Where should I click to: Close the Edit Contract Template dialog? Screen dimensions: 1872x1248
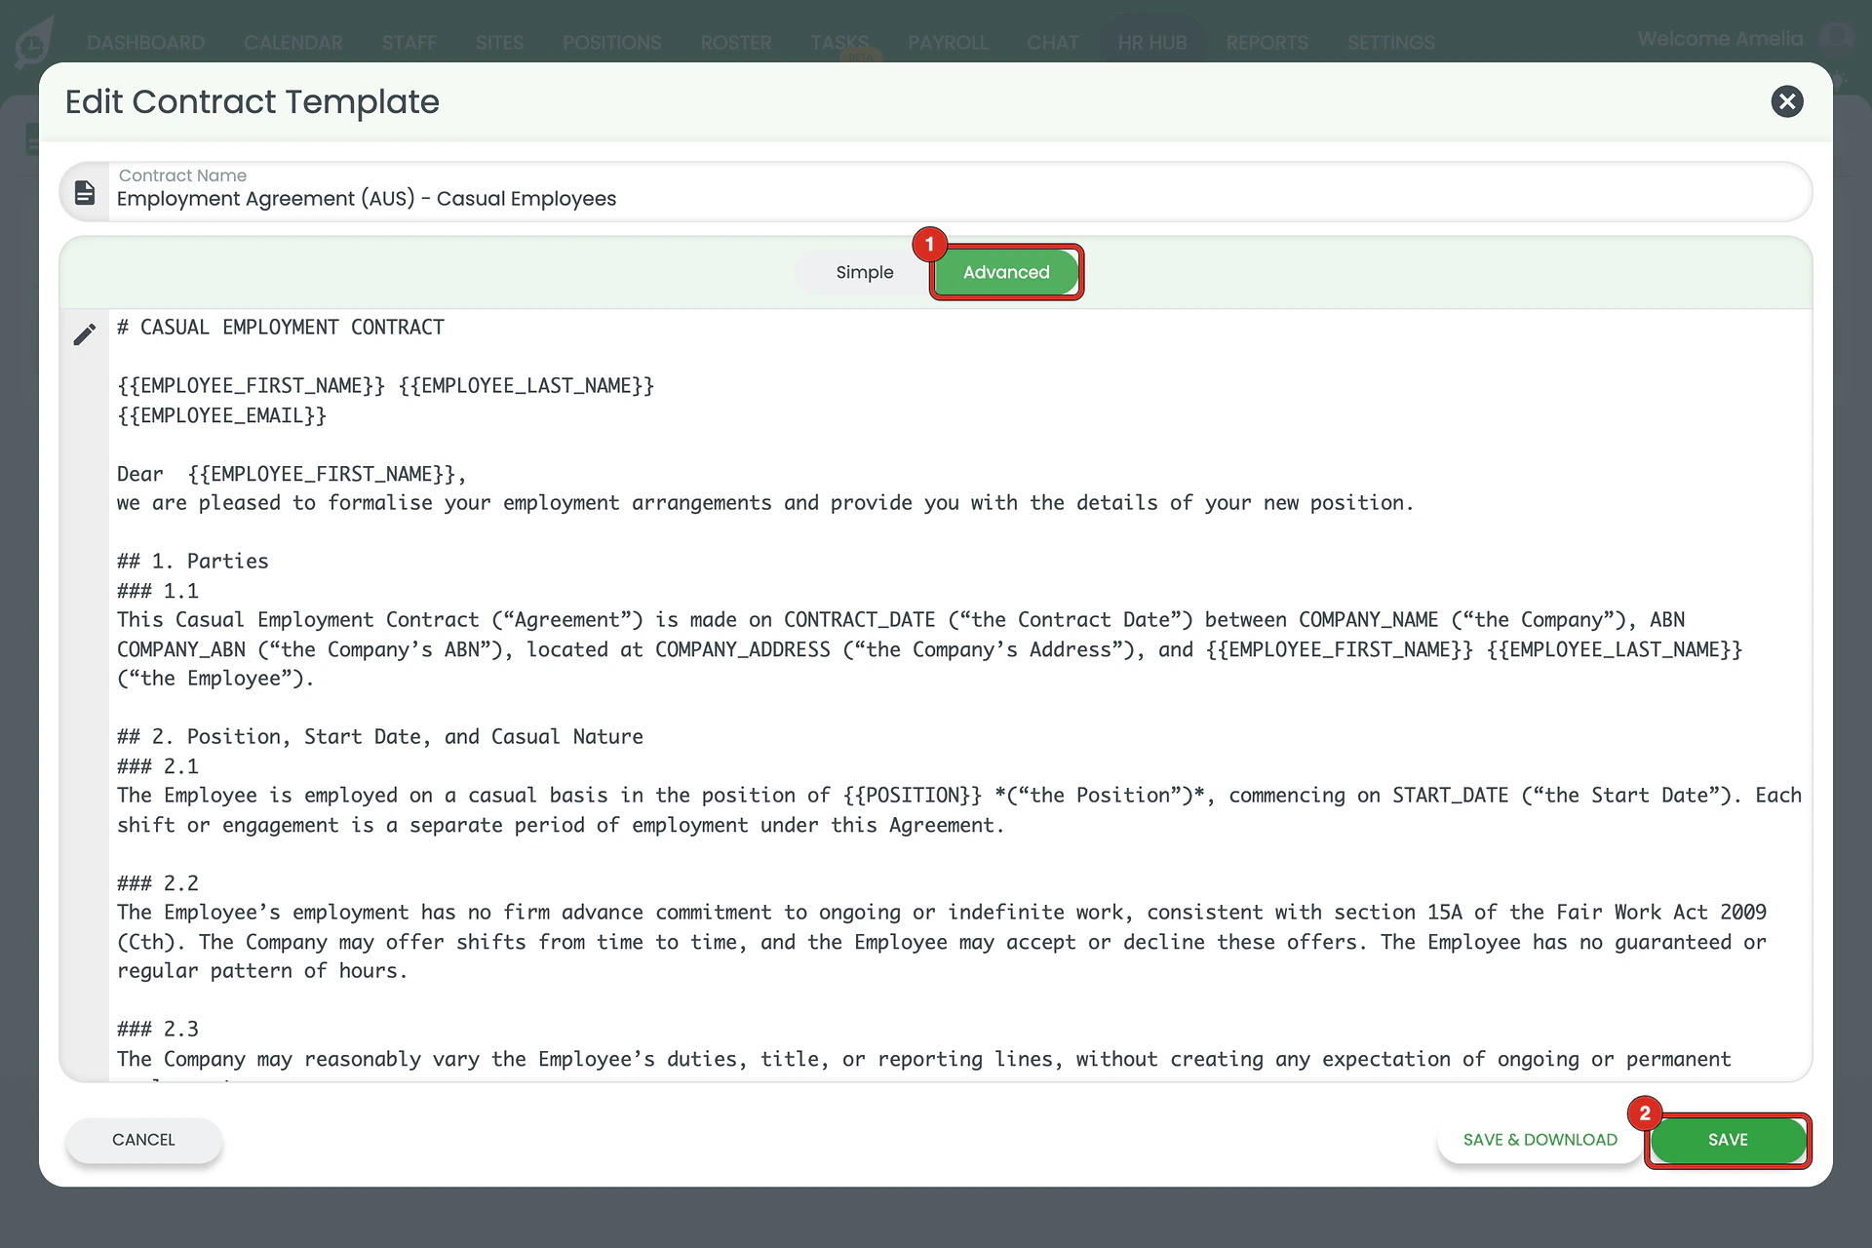pos(1786,101)
